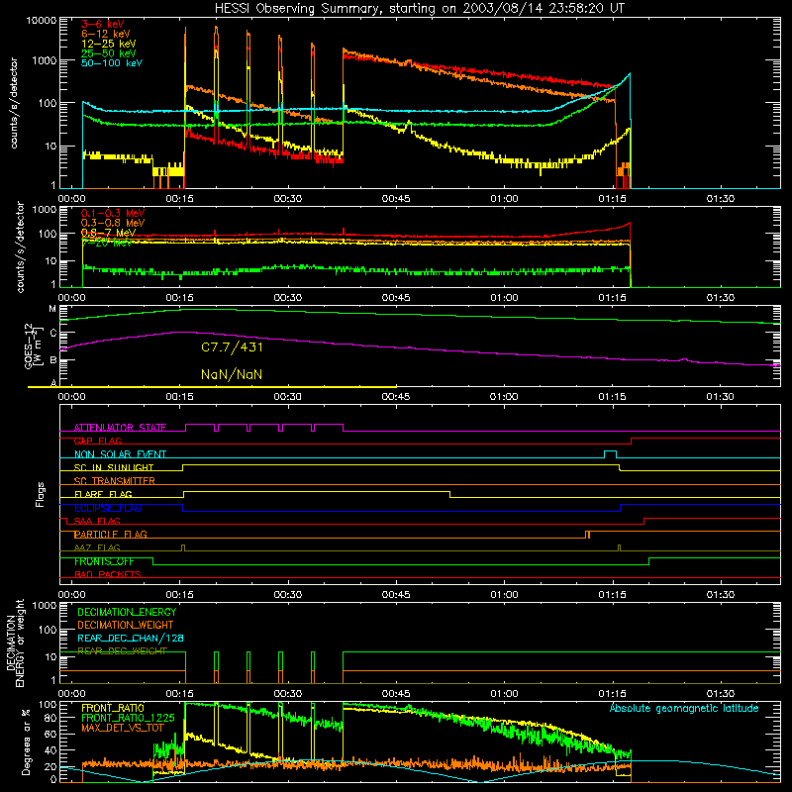Click the red "BAD_PACKETS" flag label
Viewport: 792px width, 792px height.
click(108, 575)
